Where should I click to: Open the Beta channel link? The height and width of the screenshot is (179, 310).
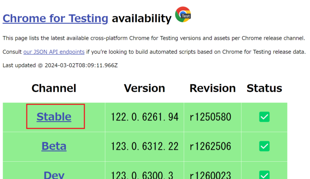[x=54, y=146]
